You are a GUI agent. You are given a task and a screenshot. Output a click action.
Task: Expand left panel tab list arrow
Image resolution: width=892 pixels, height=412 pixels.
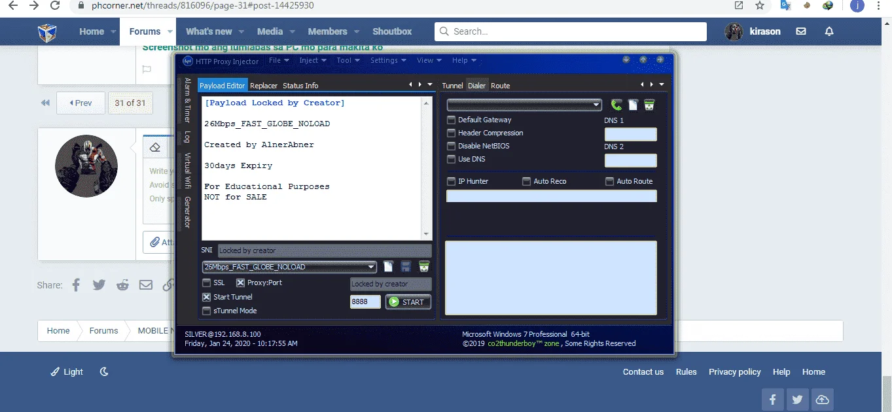click(x=430, y=84)
